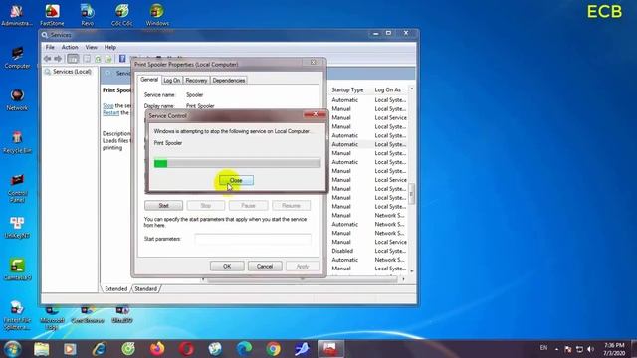Open the FastStone desktop icon

(52, 15)
